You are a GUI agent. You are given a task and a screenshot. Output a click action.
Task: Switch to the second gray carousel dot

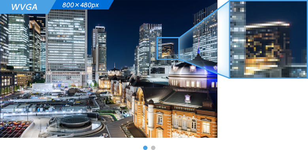pyautogui.click(x=153, y=148)
